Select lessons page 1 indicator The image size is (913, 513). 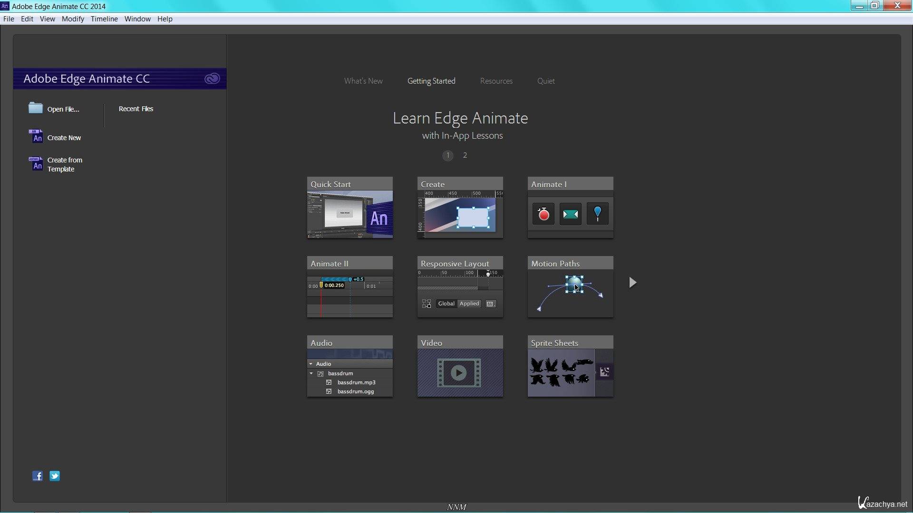coord(448,155)
